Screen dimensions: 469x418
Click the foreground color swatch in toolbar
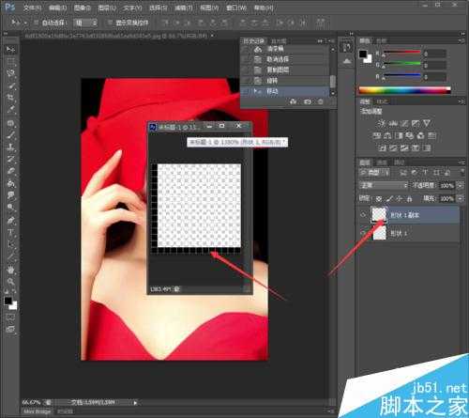tap(8, 301)
